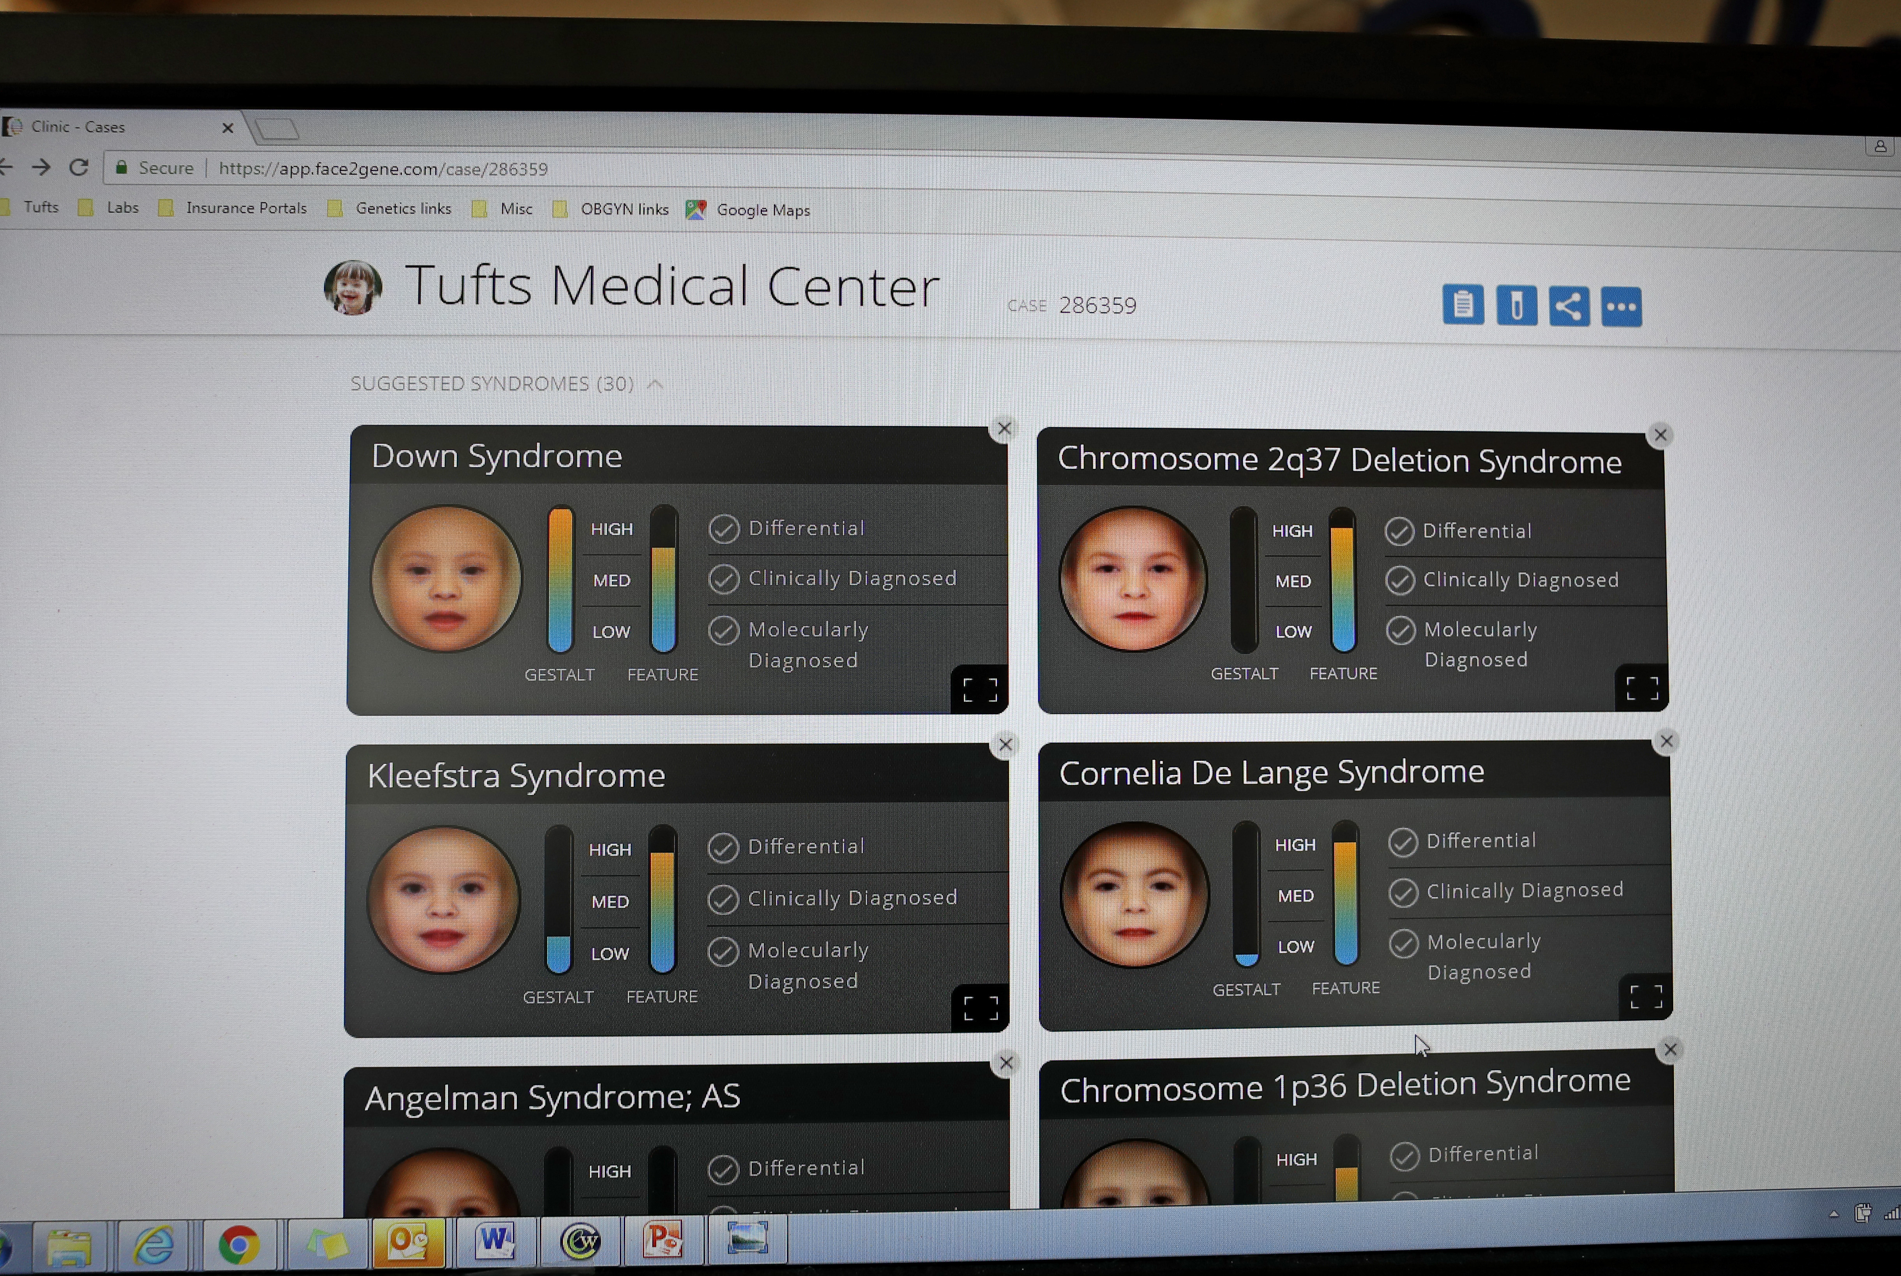Reload the Face2Gene page
This screenshot has height=1276, width=1901.
pos(78,167)
